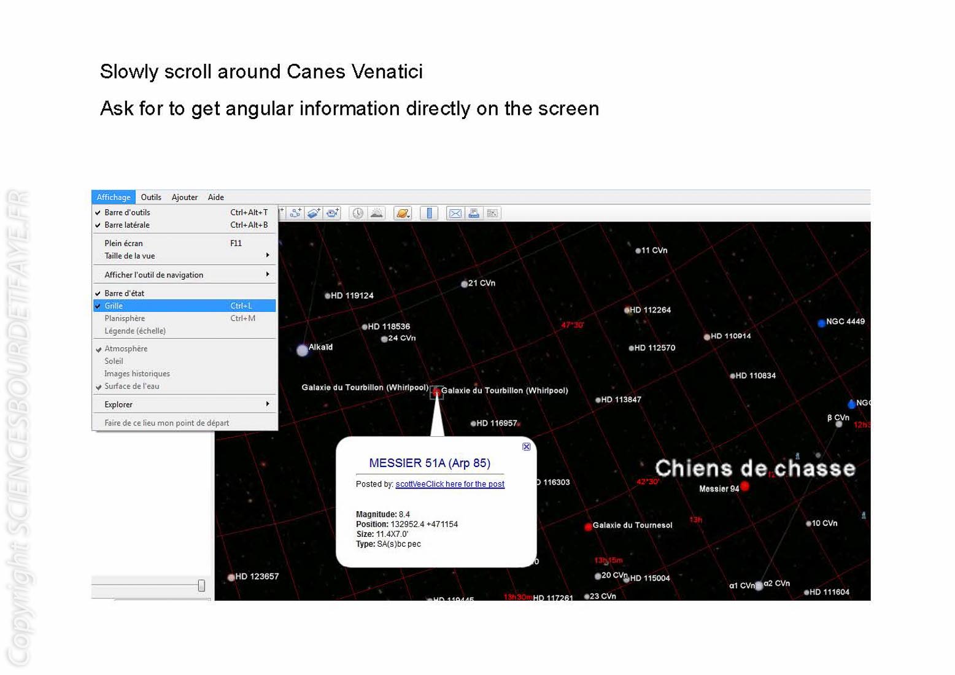955x675 pixels.
Task: Choose Faire de ce lieu mon point de départ
Action: coord(184,423)
